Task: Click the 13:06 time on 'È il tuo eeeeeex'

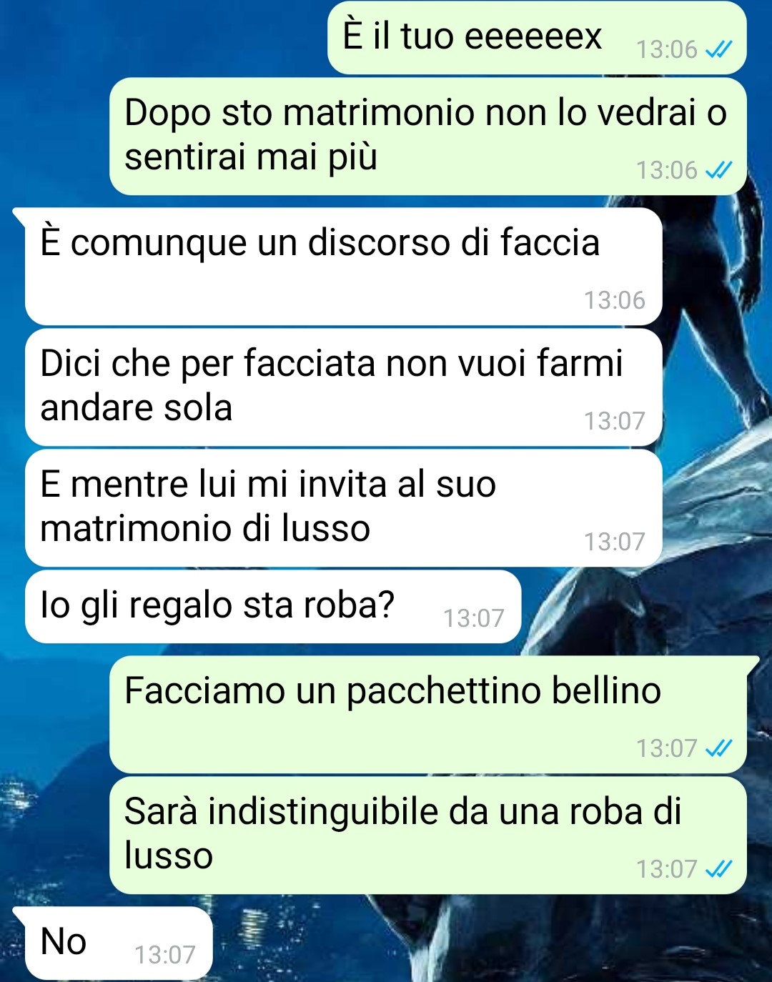Action: pyautogui.click(x=666, y=49)
